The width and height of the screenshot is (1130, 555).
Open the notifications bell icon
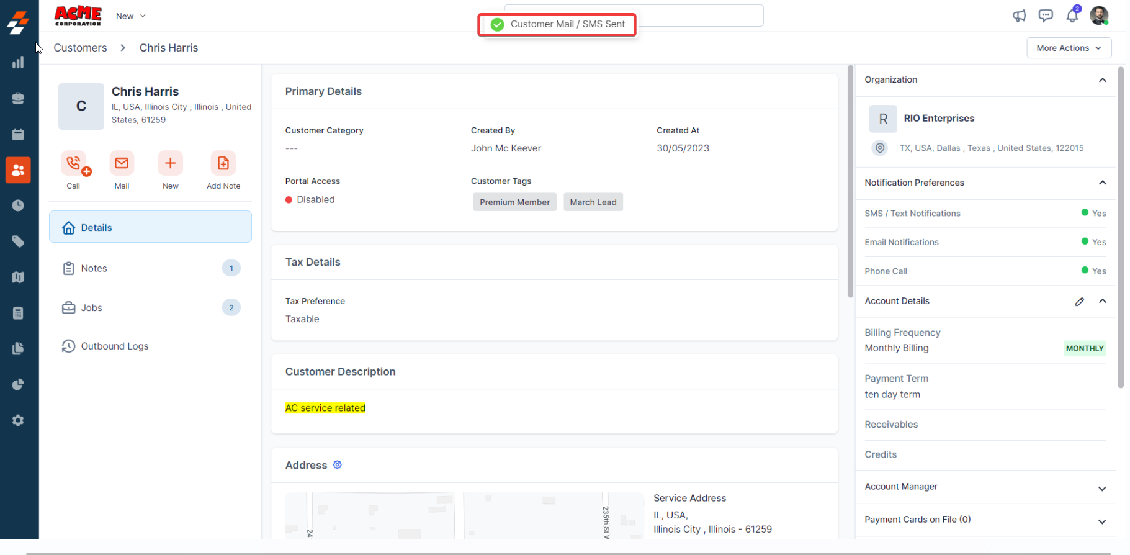point(1072,16)
